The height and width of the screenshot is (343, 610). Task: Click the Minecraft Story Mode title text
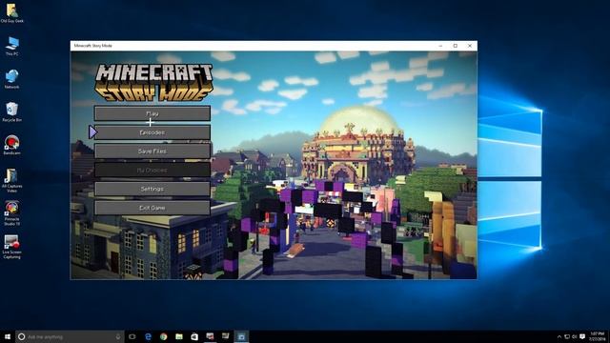click(93, 46)
